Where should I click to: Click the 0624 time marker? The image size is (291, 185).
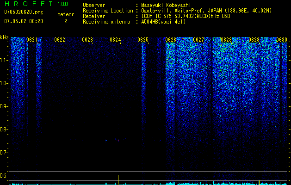pos(115,40)
